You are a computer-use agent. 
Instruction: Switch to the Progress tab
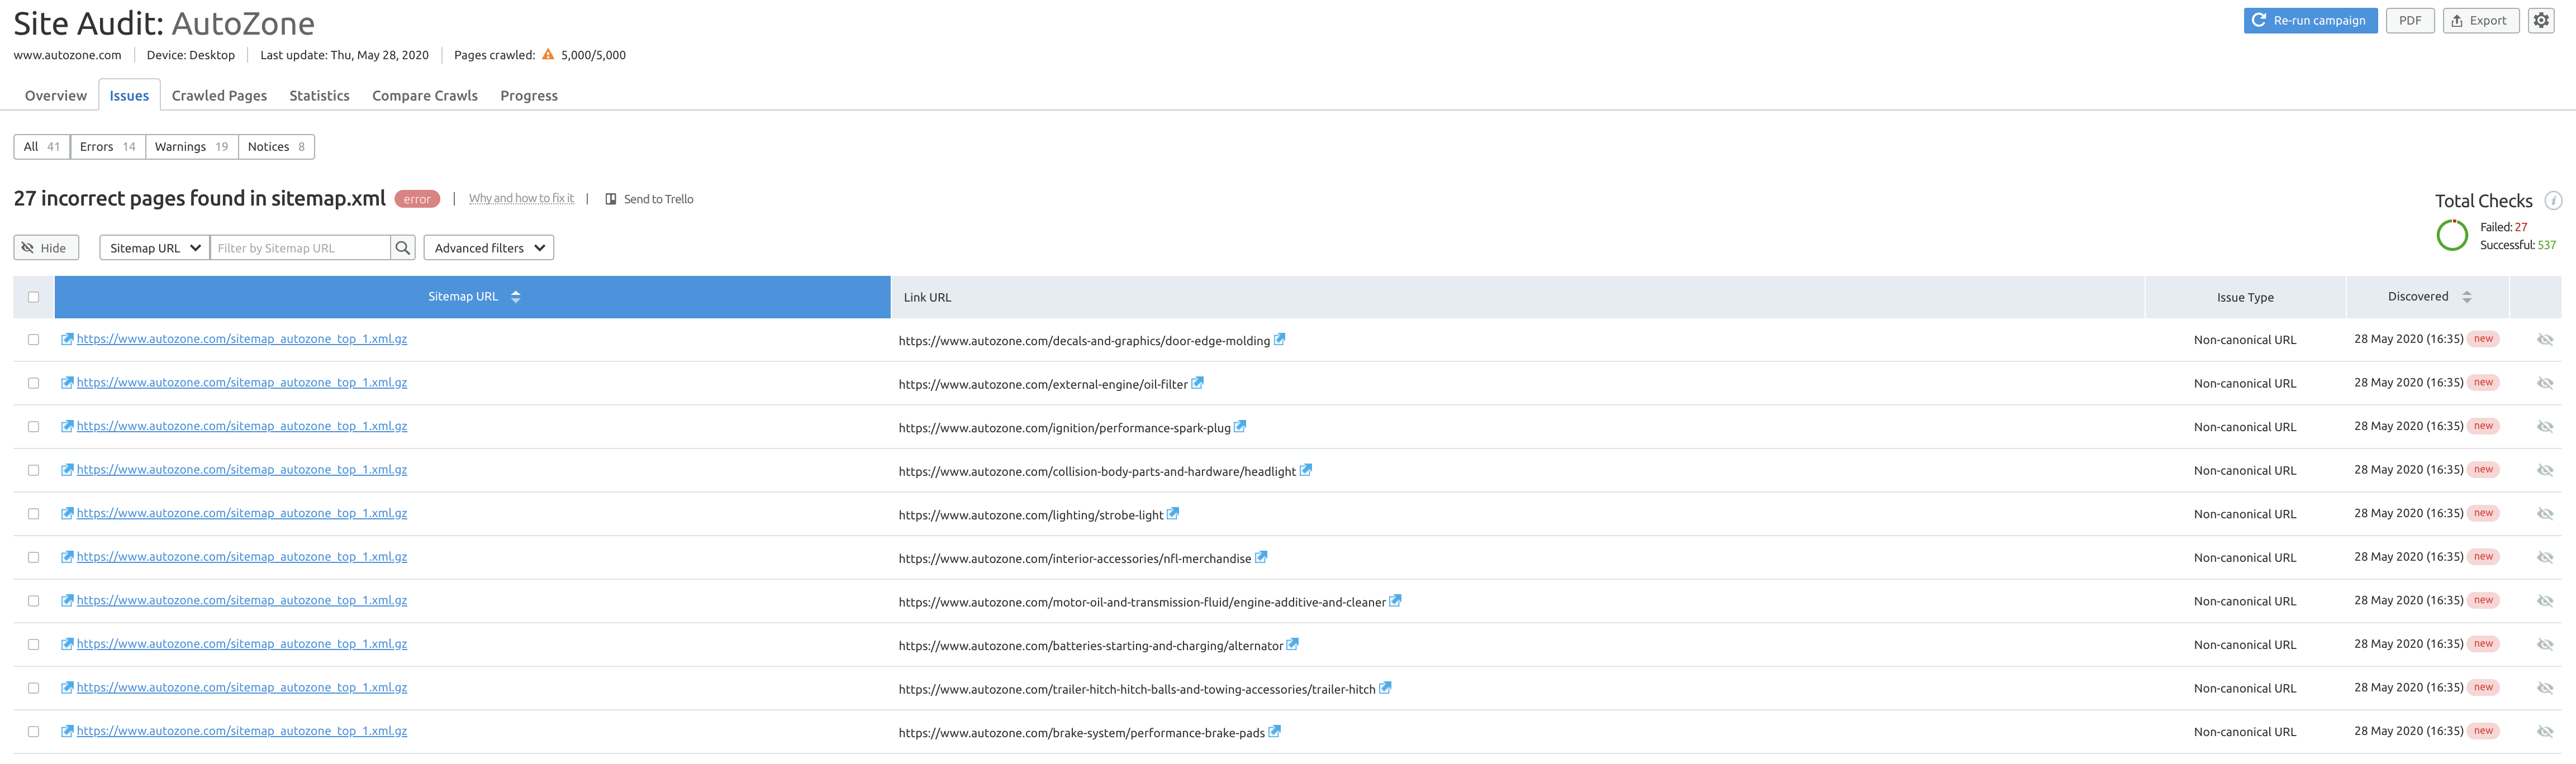pyautogui.click(x=529, y=96)
